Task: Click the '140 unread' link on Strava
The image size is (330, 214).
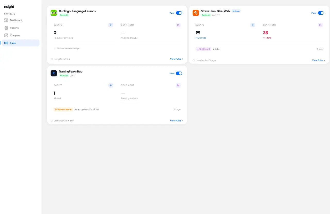Action: click(201, 38)
